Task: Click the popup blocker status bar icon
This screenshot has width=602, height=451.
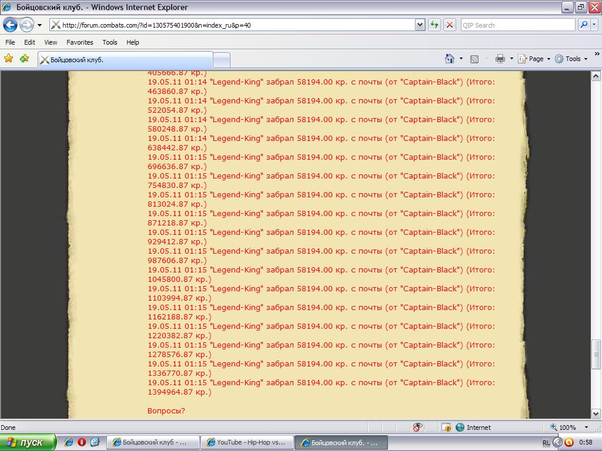Action: pyautogui.click(x=418, y=427)
